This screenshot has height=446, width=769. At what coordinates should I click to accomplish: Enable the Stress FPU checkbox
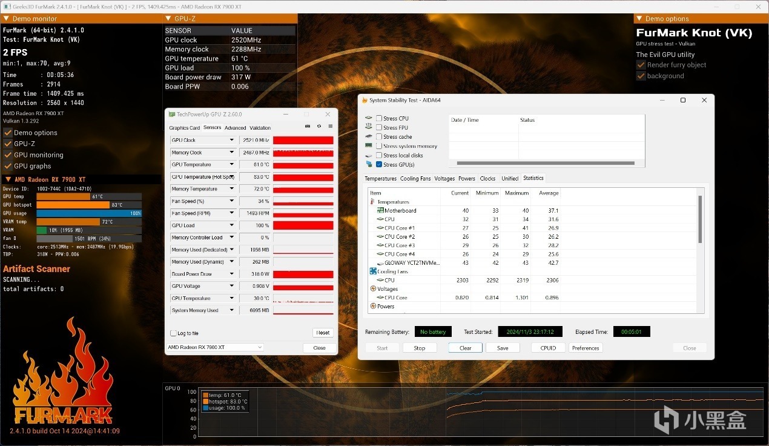click(x=379, y=127)
